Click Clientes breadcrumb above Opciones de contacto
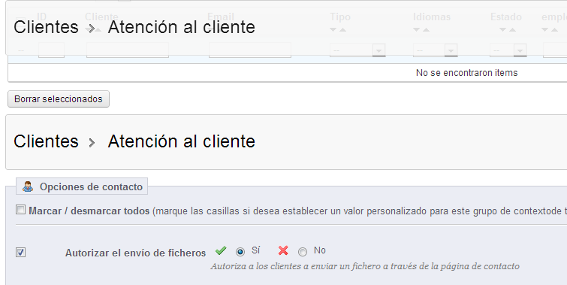Viewport: 567px width, 285px height. [46, 141]
